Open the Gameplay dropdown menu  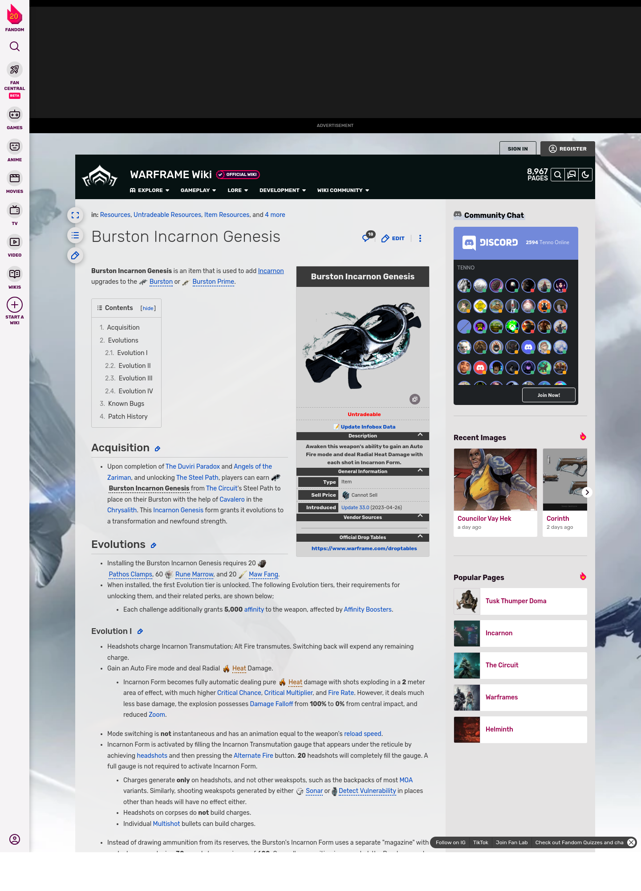click(198, 190)
